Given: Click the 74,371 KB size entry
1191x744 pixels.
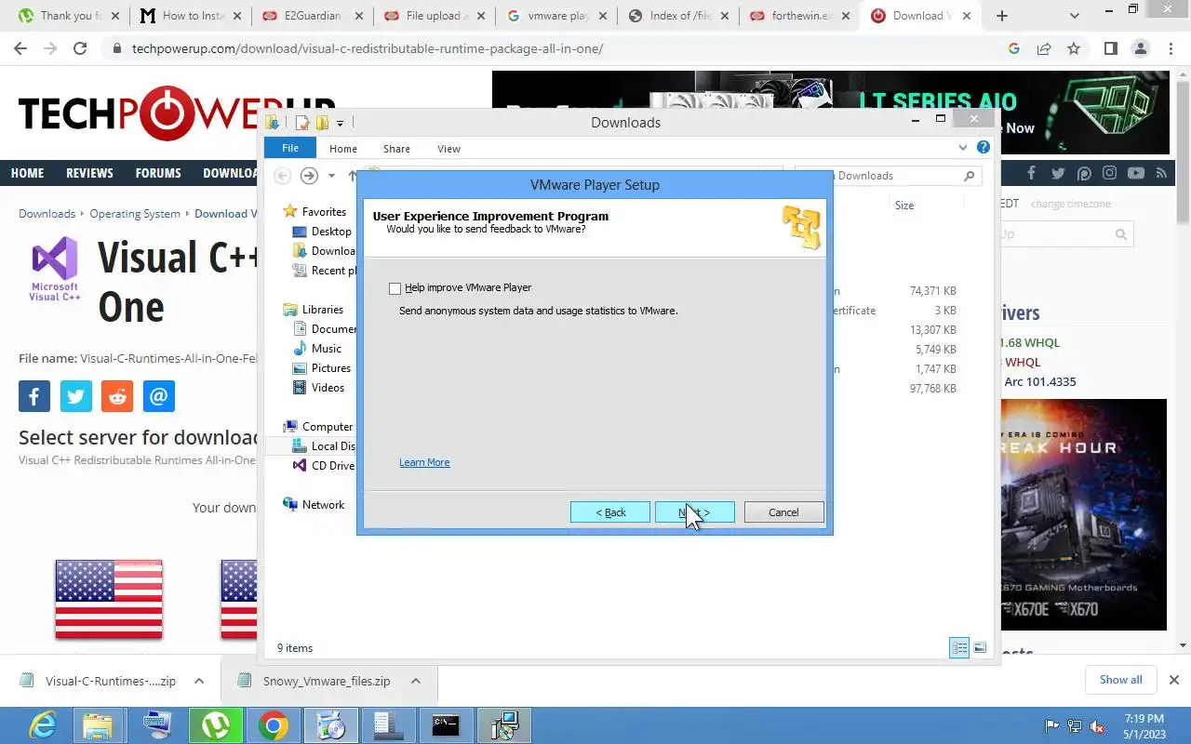Looking at the screenshot, I should [x=932, y=291].
